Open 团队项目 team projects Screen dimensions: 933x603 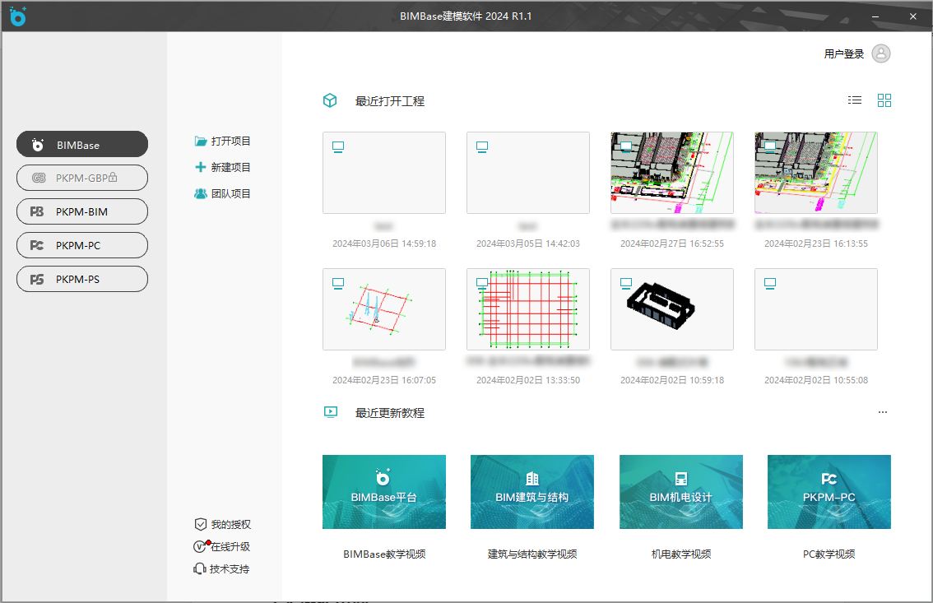[223, 194]
